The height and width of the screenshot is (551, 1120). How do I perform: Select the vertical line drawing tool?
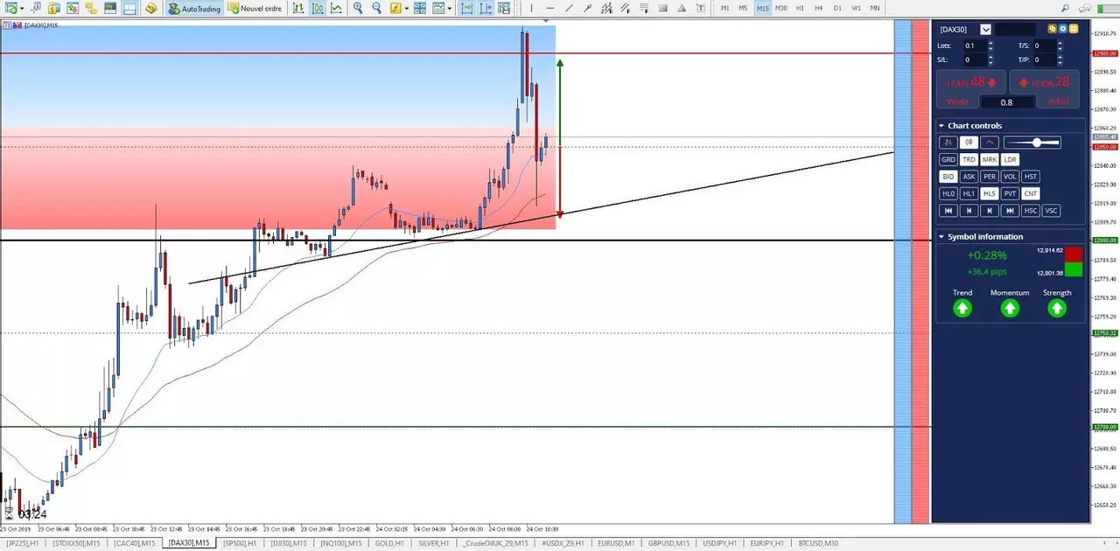[x=531, y=8]
